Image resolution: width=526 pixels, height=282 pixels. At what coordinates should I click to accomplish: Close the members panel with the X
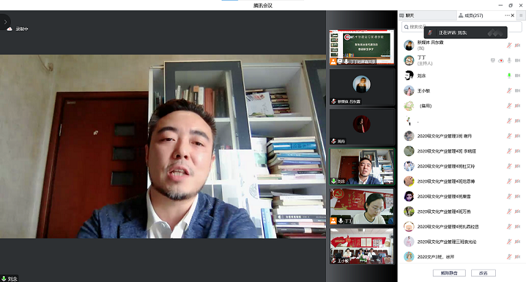pos(514,15)
